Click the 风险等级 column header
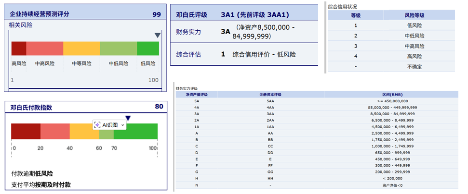 click(415, 15)
